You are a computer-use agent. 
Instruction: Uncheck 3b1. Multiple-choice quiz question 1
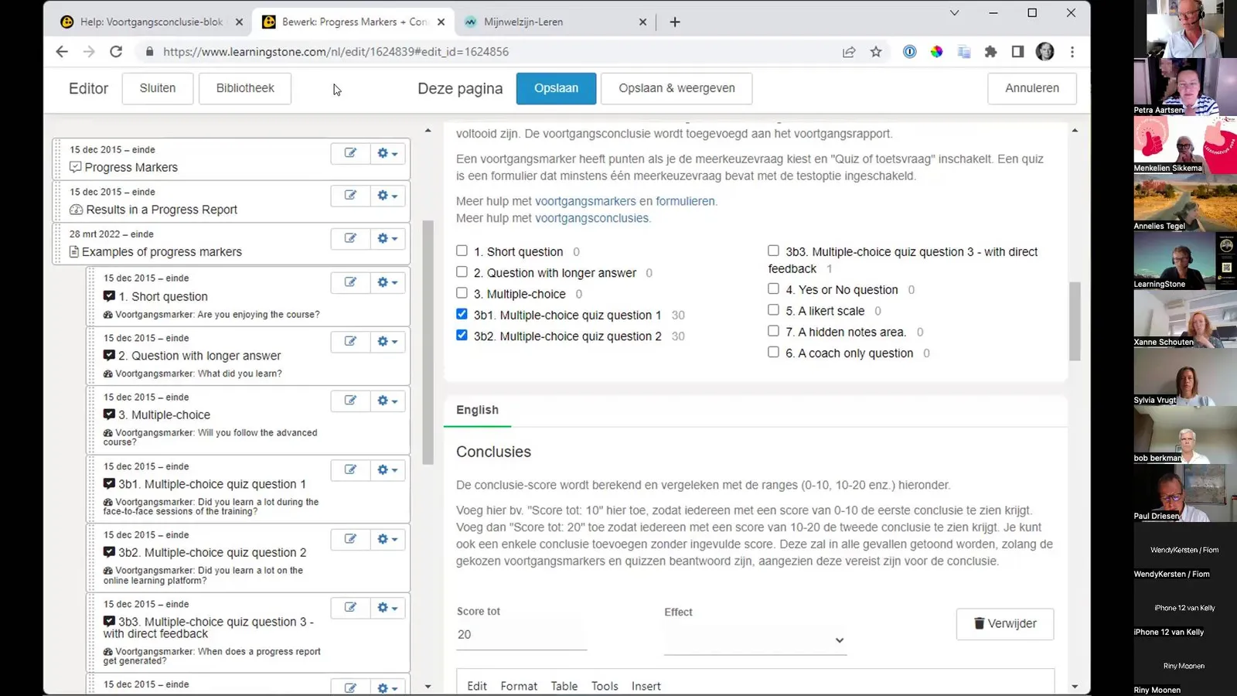coord(462,314)
